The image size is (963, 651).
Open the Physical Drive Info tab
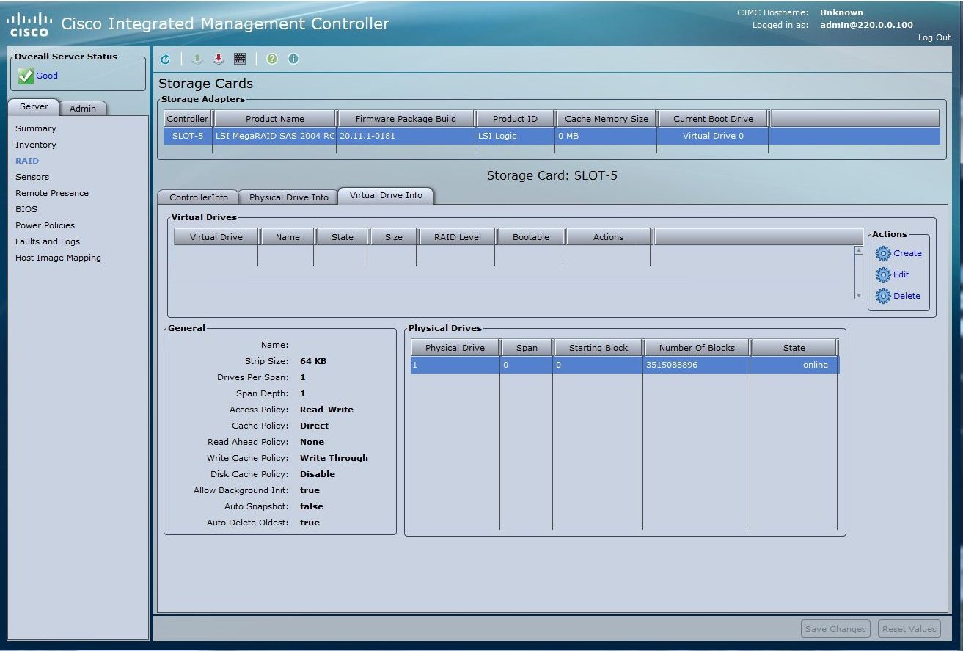288,197
